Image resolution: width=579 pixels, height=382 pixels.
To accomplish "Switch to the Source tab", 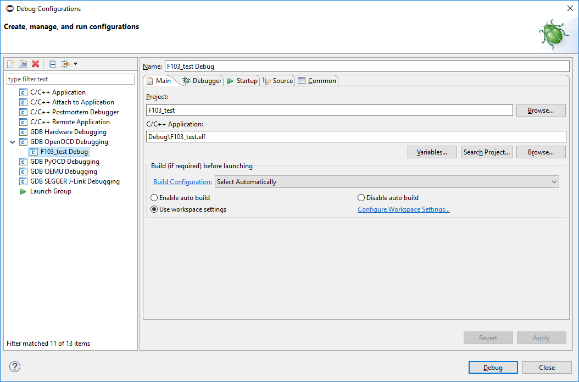I will pos(277,81).
